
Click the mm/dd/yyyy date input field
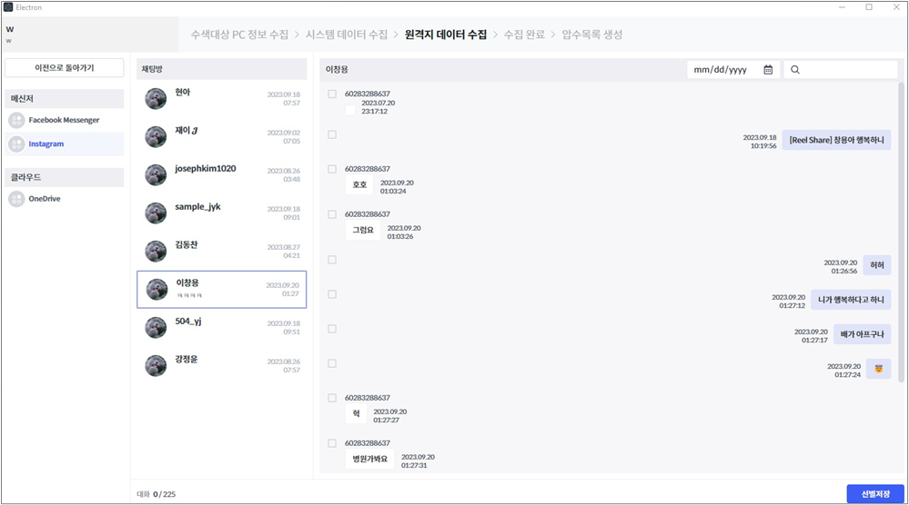pyautogui.click(x=725, y=70)
